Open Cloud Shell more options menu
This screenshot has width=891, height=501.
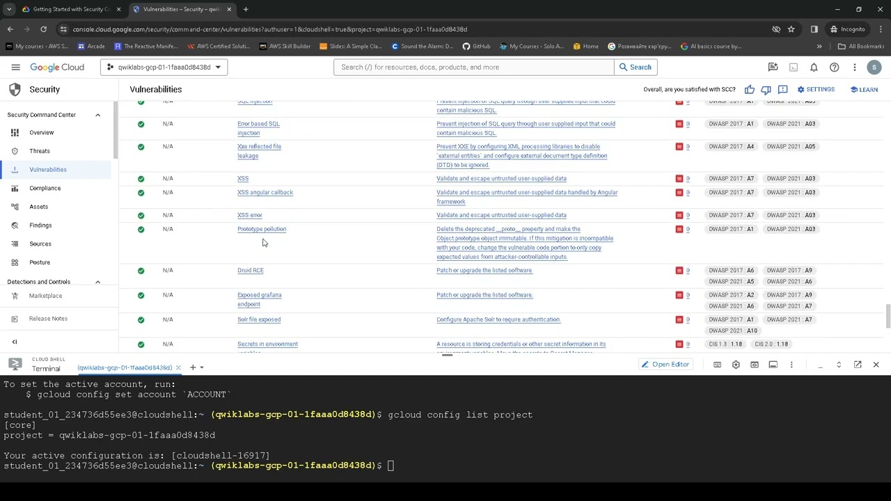point(791,365)
